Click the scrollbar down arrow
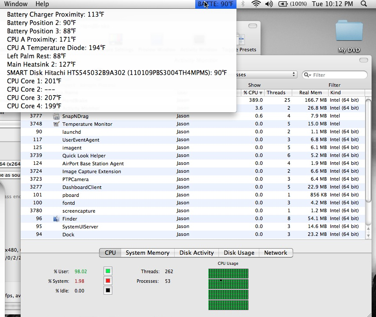Viewport: 376px width, 317px height. point(369,235)
